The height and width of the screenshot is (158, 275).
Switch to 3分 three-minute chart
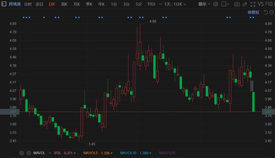click(126, 4)
